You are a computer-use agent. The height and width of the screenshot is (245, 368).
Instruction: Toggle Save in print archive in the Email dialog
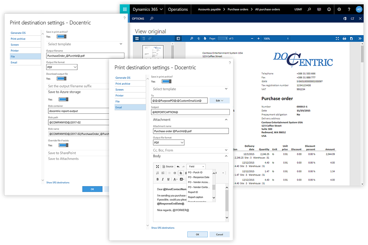coord(167,82)
